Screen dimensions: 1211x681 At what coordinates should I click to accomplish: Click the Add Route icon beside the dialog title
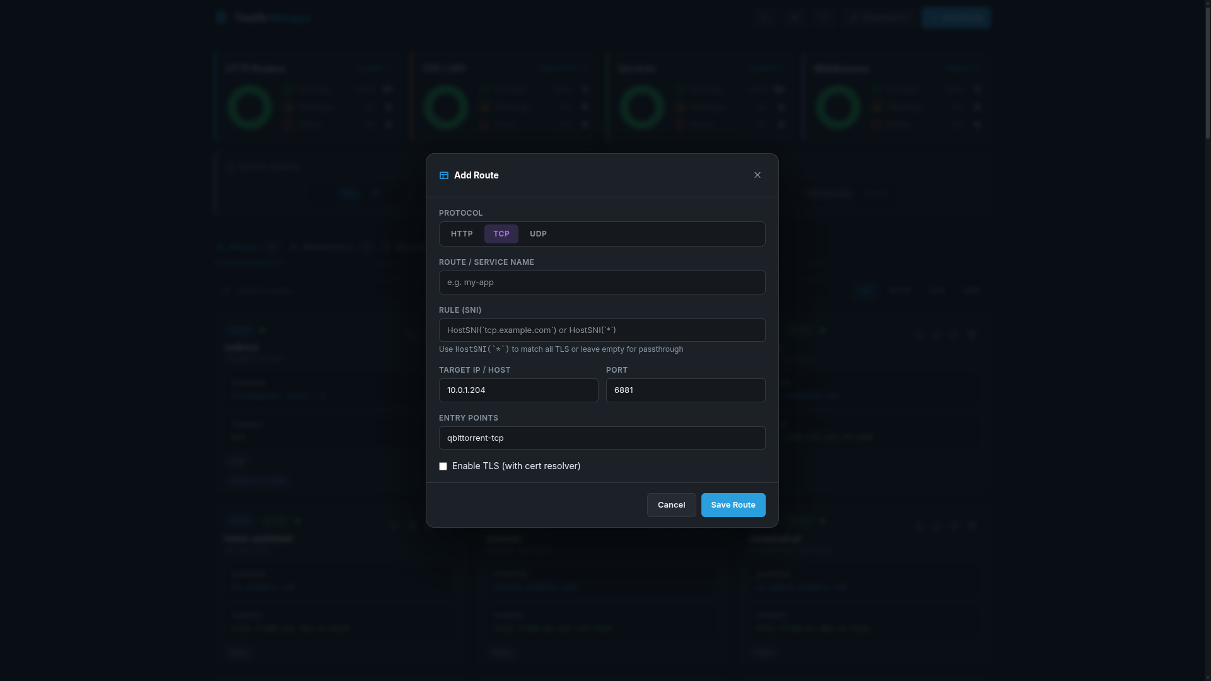(443, 175)
